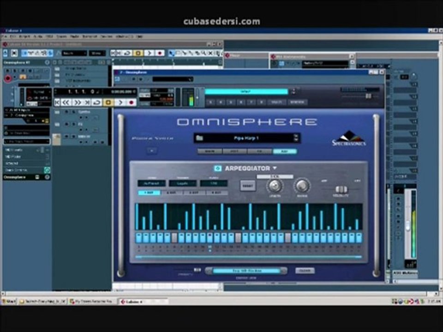Image resolution: width=443 pixels, height=332 pixels.
Task: Select the 1 OCT range button
Action: (149, 193)
